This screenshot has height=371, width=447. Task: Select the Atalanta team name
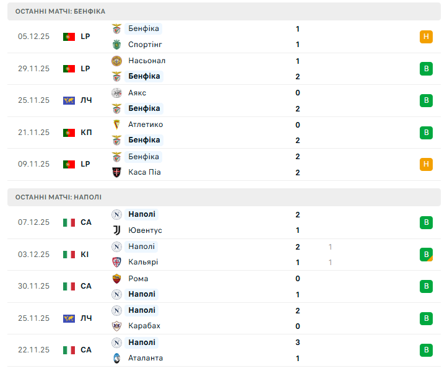point(146,358)
